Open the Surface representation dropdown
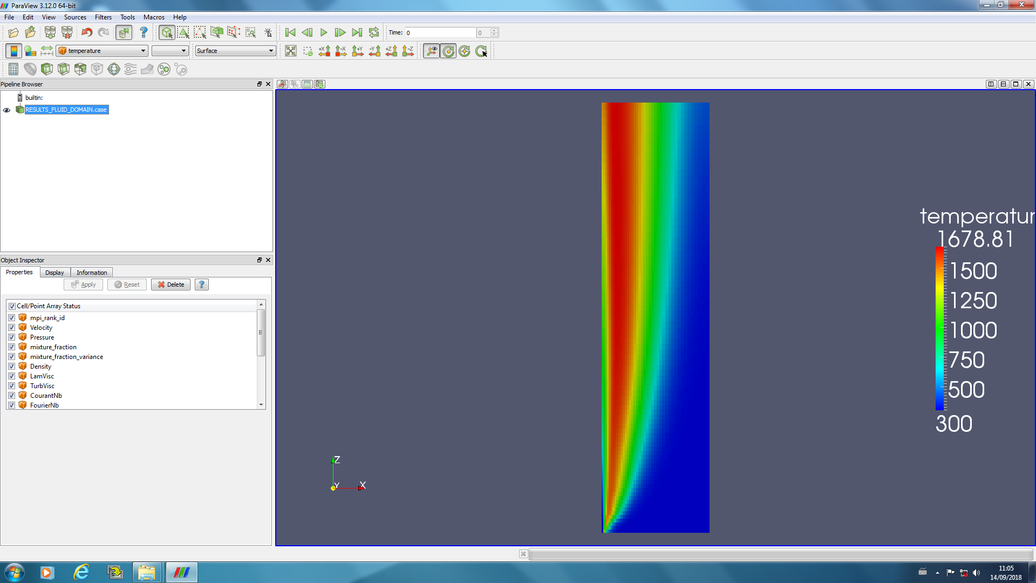Image resolution: width=1036 pixels, height=583 pixels. (235, 51)
